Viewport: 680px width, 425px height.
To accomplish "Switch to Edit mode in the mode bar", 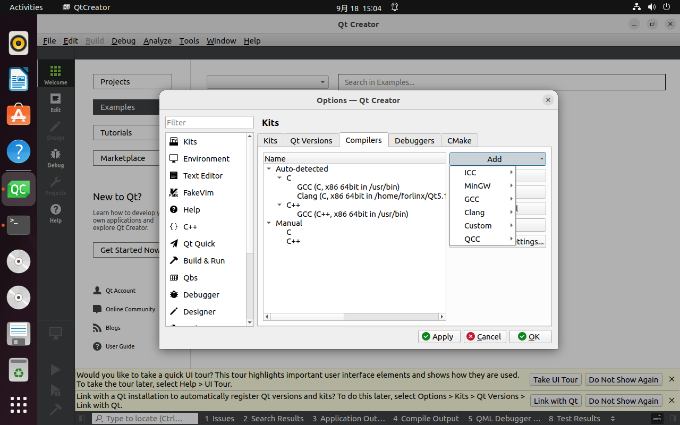I will click(56, 103).
